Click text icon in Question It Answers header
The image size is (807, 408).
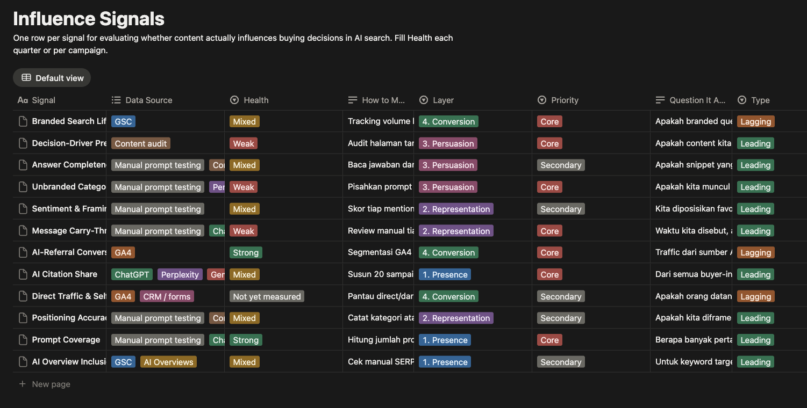[660, 100]
